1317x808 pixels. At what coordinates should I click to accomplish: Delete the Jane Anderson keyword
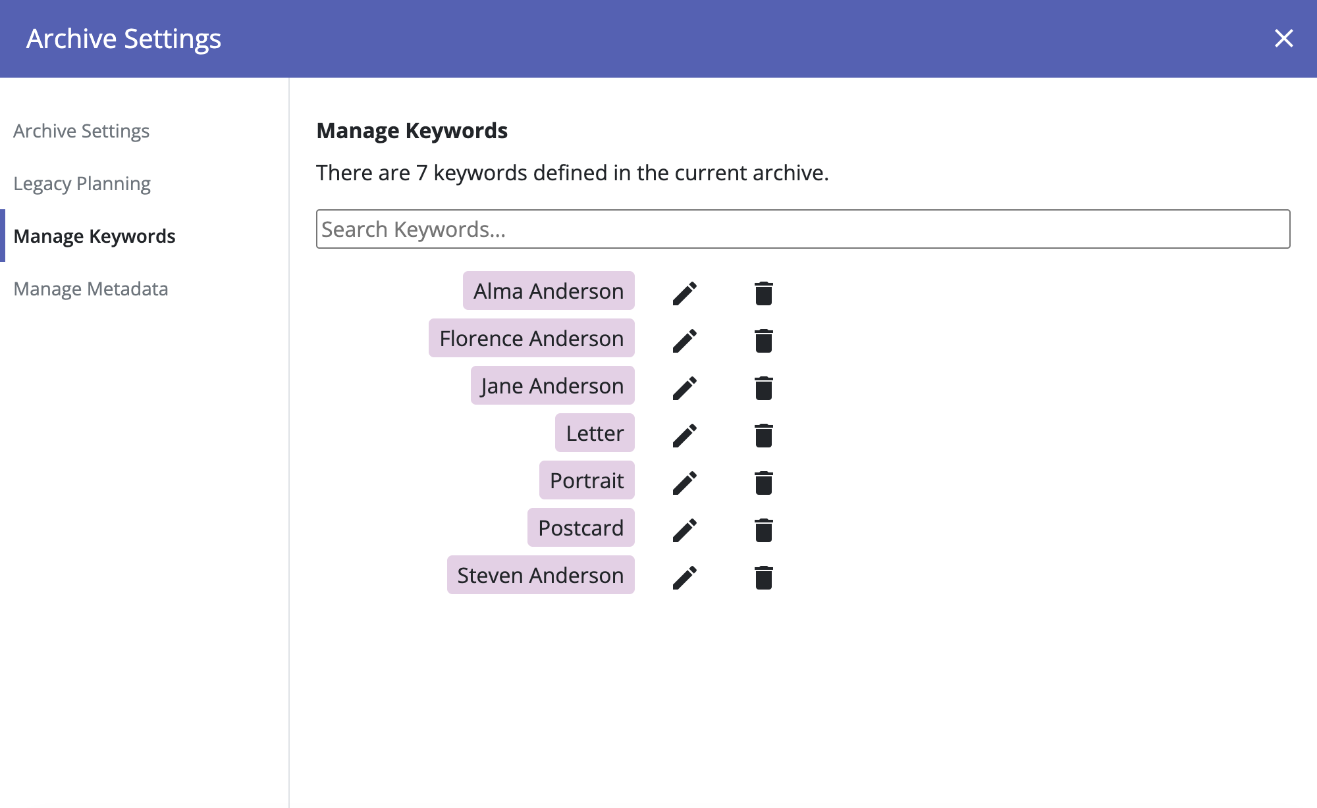point(763,388)
